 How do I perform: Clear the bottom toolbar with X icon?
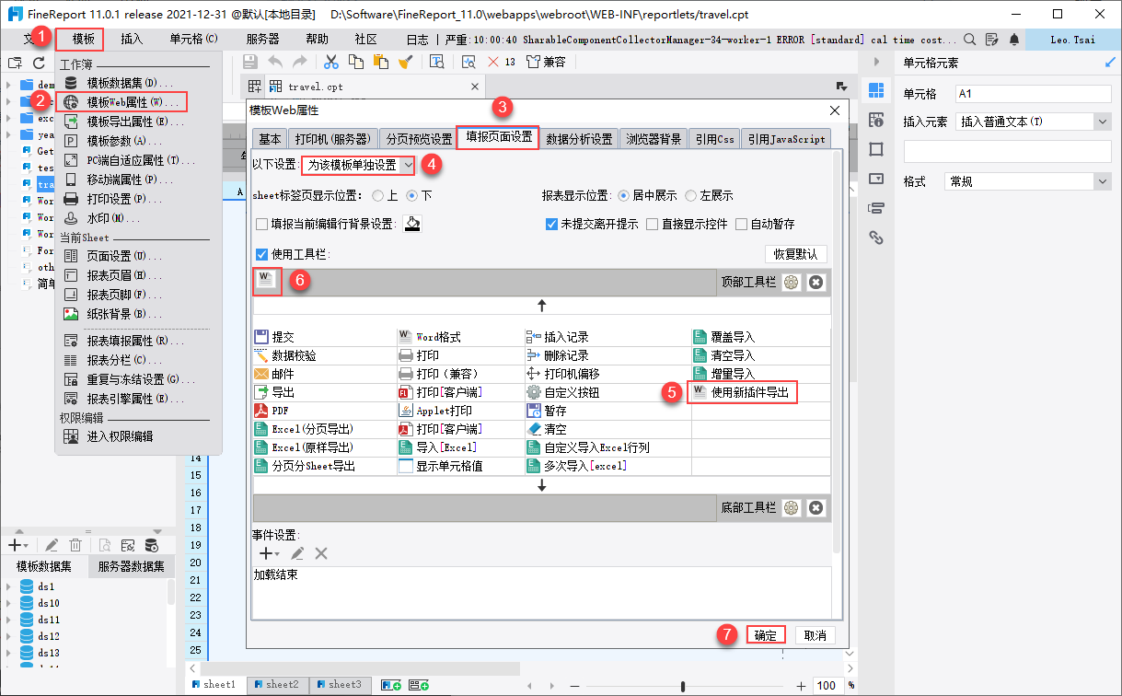(815, 507)
